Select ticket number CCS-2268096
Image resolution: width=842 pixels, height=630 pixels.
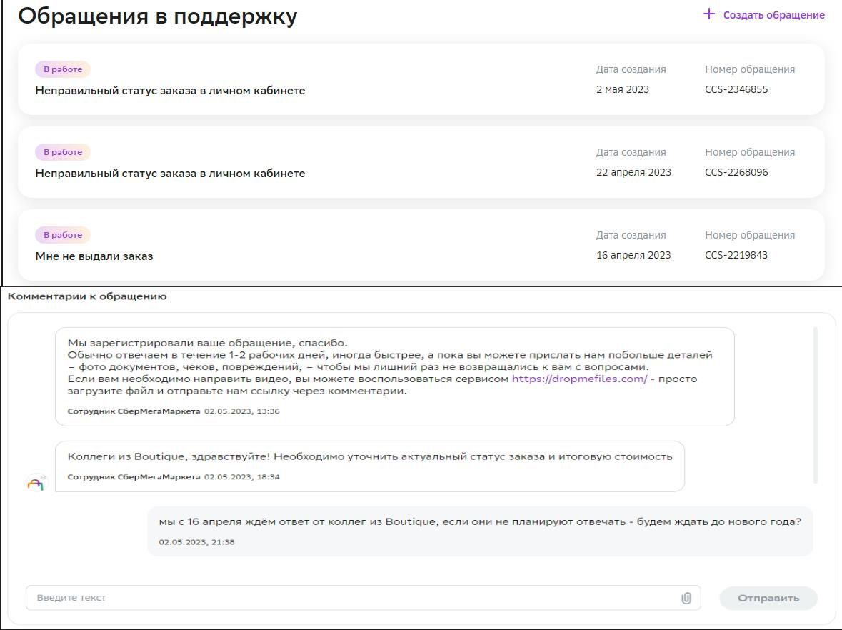736,173
